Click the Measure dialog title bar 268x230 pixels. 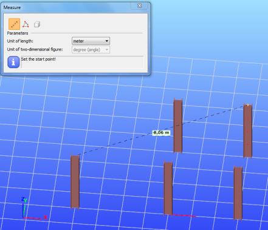(67, 7)
